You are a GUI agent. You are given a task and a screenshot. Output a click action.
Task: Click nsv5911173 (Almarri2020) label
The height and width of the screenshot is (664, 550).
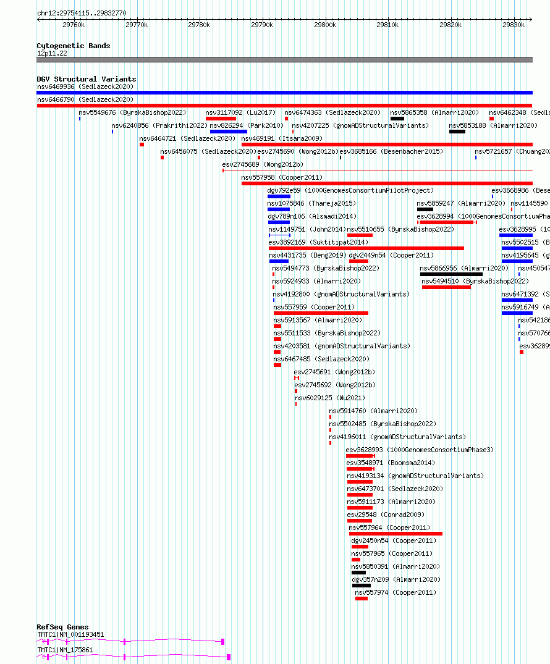(392, 502)
